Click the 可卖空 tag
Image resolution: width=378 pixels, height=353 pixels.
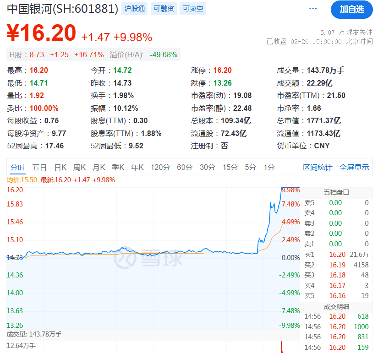(193, 9)
